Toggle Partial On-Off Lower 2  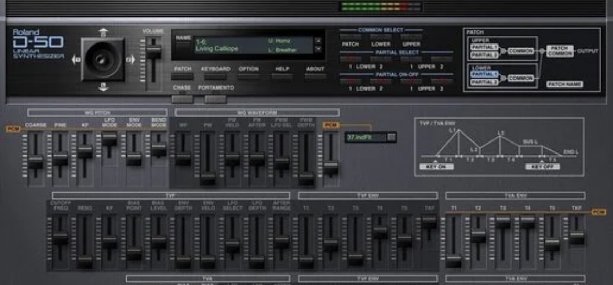pyautogui.click(x=381, y=81)
